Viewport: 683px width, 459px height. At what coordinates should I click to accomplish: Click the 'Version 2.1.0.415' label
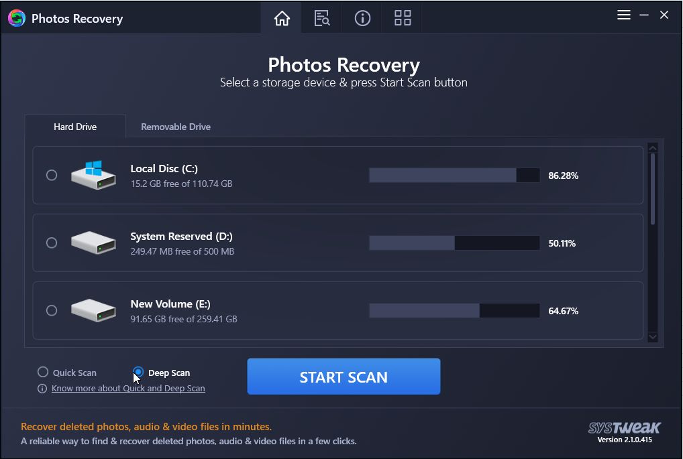pyautogui.click(x=625, y=440)
